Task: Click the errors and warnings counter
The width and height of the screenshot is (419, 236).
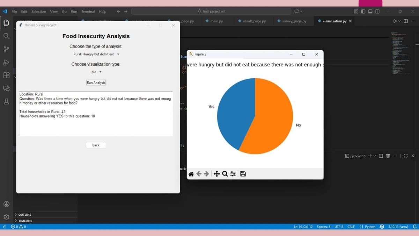Action: point(18,227)
